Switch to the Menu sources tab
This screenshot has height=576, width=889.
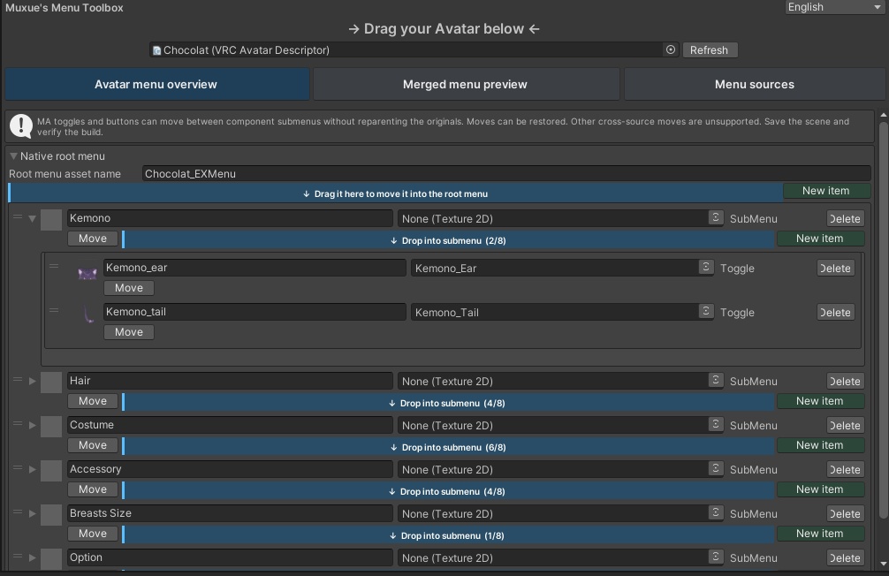coord(754,85)
